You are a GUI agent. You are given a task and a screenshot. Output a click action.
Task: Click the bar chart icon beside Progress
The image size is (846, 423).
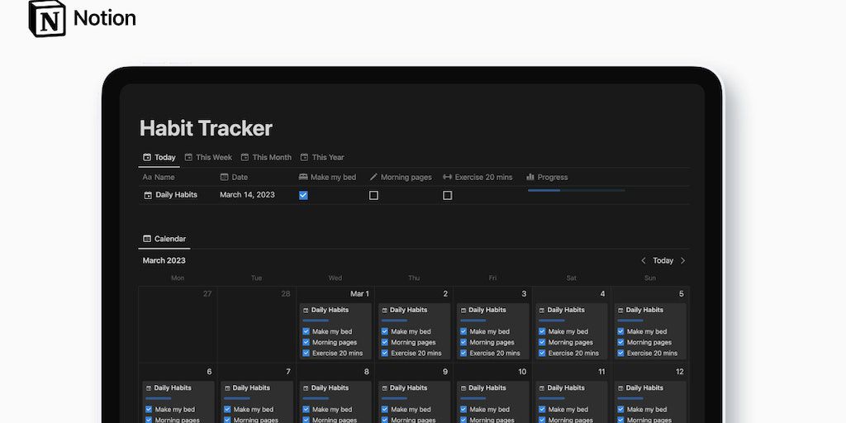coord(530,177)
